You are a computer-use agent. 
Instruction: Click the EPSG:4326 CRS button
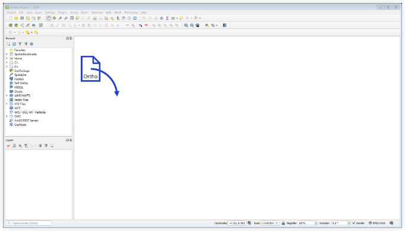coord(377,223)
